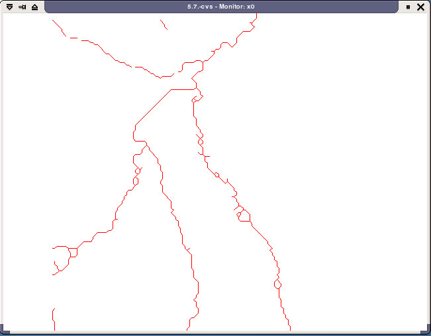Viewport: 431px width, 336px height.
Task: Close the Monitor x0 window
Action: coord(420,7)
